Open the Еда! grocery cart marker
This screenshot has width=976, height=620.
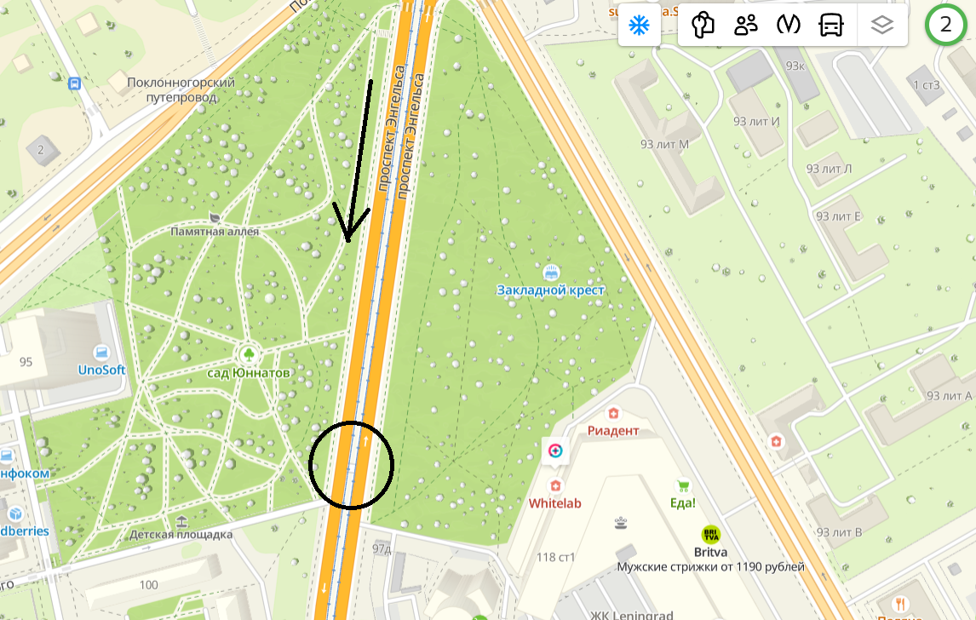683,485
